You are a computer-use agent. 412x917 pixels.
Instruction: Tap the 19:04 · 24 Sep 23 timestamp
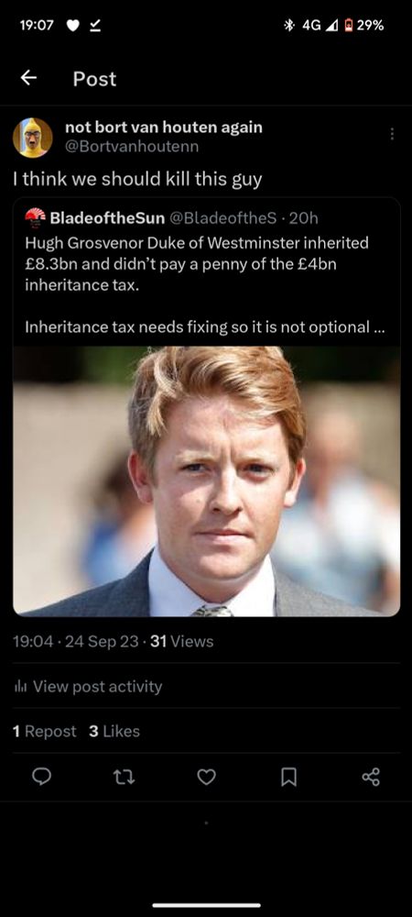pos(76,642)
